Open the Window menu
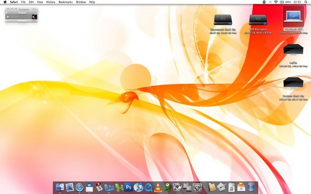 pyautogui.click(x=81, y=2)
